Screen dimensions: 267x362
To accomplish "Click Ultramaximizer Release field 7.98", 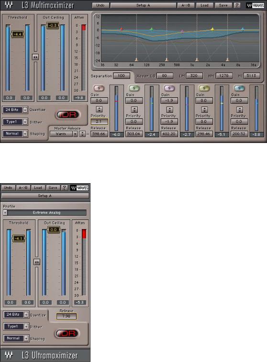I will [x=67, y=316].
